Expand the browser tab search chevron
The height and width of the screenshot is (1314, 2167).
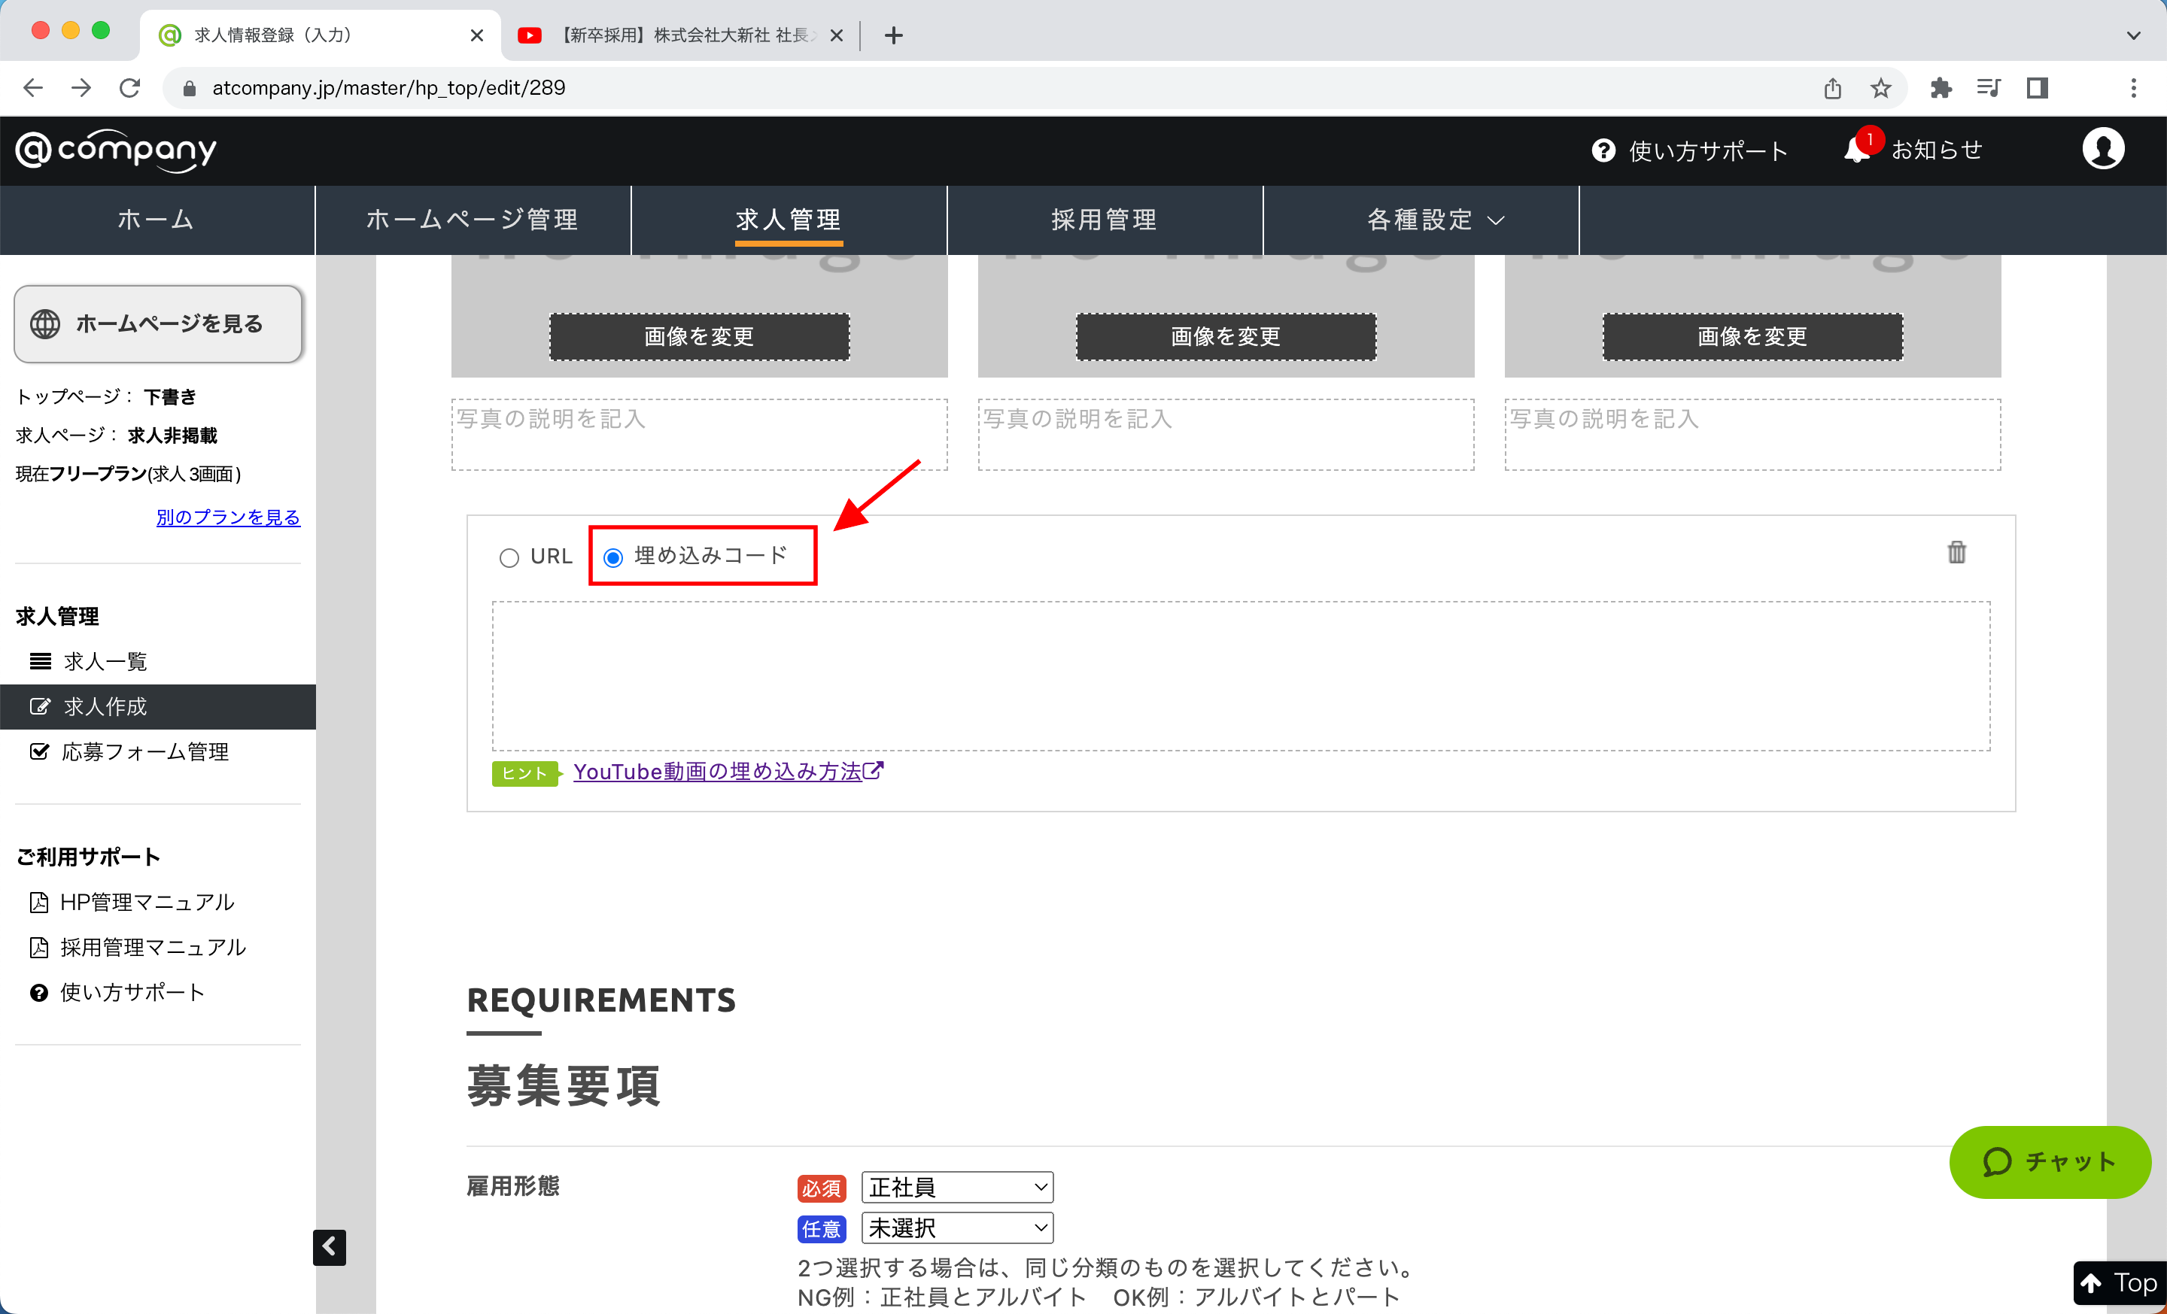coord(2132,35)
